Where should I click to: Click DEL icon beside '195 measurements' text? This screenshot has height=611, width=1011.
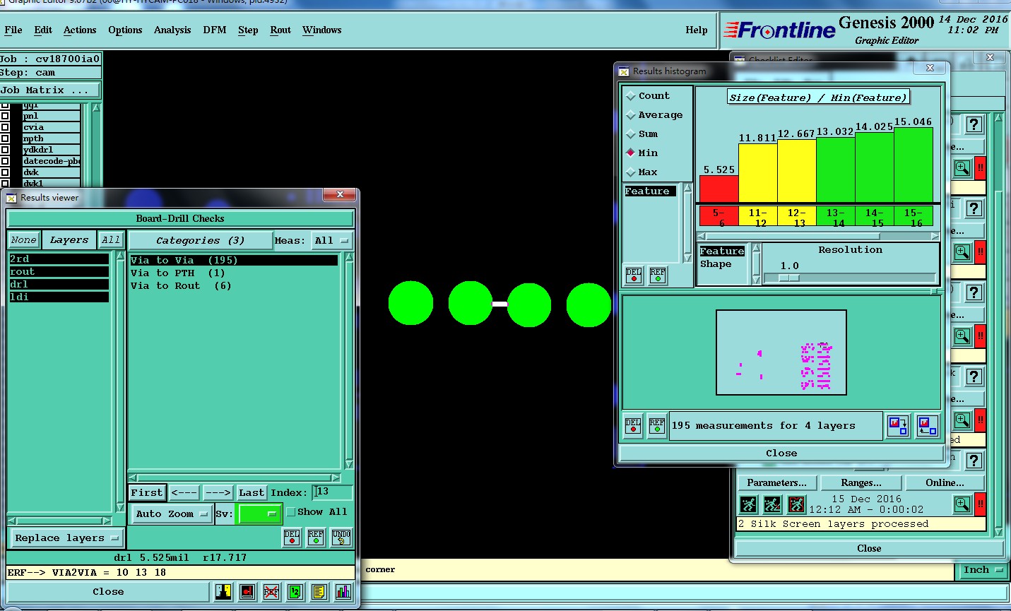[633, 426]
